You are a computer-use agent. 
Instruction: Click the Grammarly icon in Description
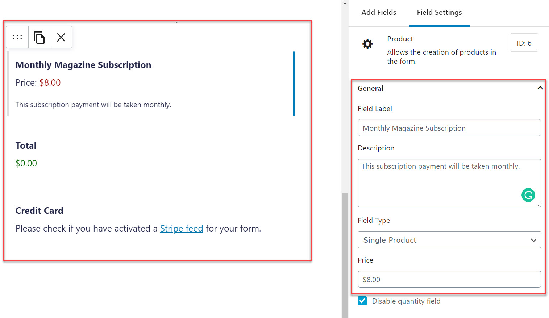coord(528,195)
